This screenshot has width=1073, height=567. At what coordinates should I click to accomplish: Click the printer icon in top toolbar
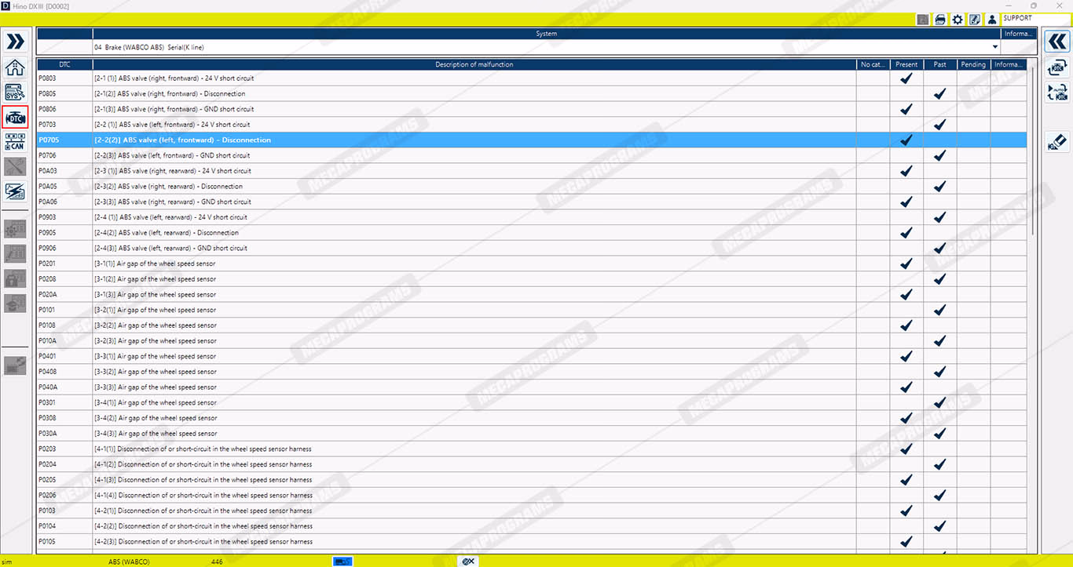coord(940,20)
